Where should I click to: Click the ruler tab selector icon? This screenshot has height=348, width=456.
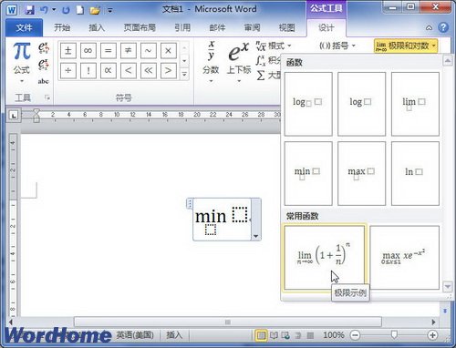pos(13,116)
